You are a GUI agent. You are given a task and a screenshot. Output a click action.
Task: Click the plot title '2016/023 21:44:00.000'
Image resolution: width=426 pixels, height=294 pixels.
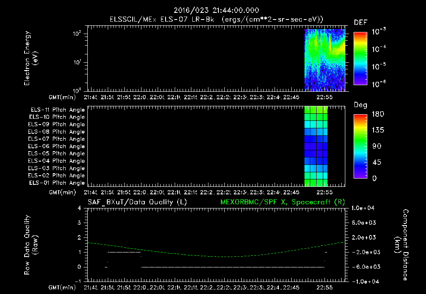pos(216,10)
